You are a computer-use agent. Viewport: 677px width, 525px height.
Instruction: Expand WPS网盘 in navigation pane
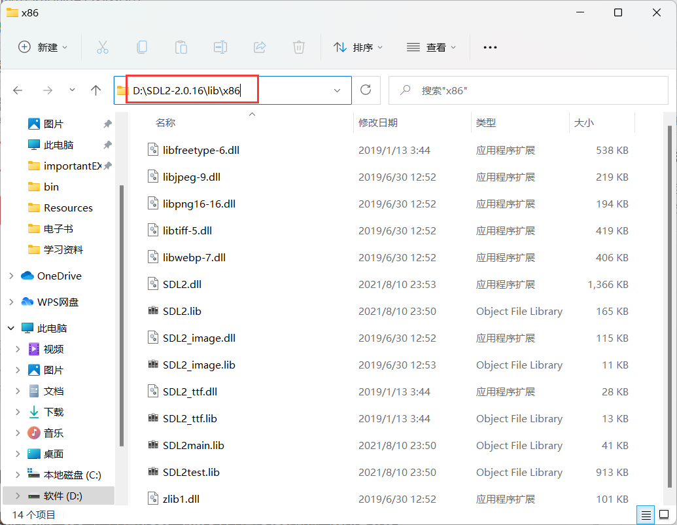[11, 302]
